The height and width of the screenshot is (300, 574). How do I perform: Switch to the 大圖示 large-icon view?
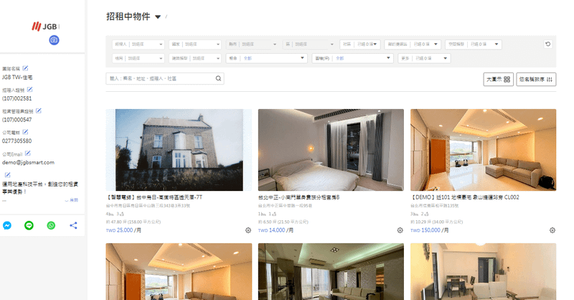click(x=498, y=79)
